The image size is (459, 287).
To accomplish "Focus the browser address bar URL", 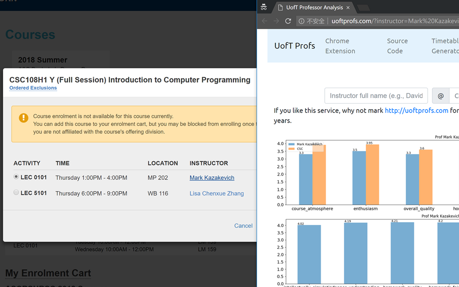I will tap(395, 21).
